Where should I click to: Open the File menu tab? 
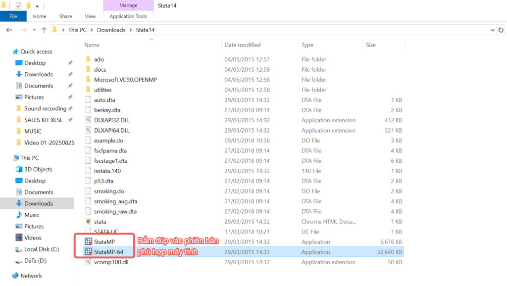pos(13,16)
